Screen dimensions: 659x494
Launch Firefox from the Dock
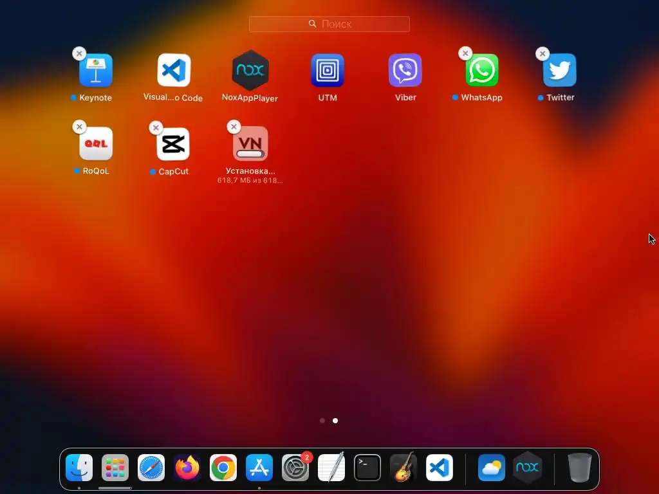coord(187,468)
